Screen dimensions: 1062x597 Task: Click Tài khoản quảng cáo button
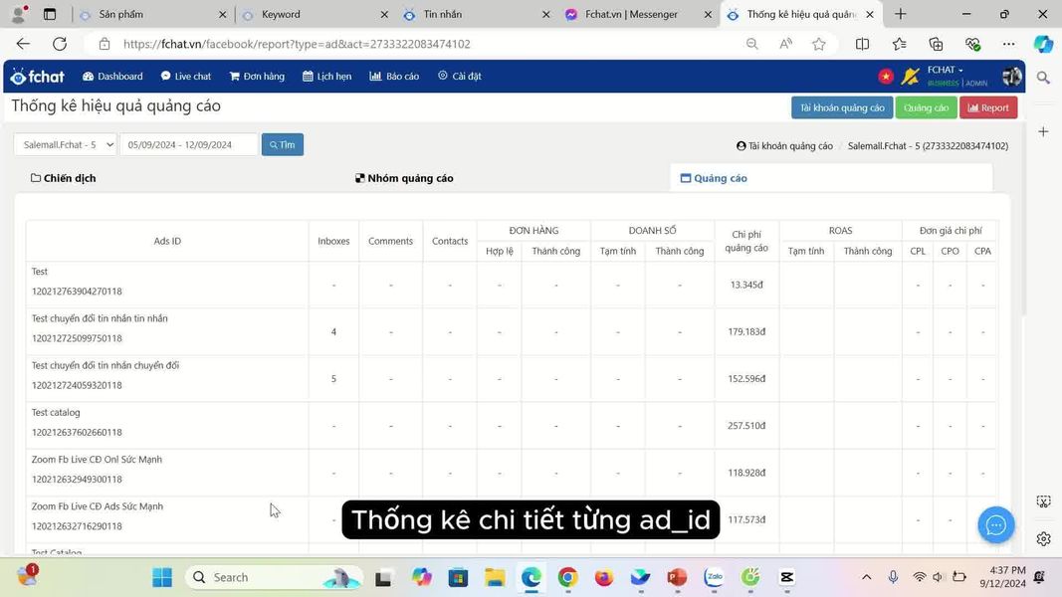[842, 107]
